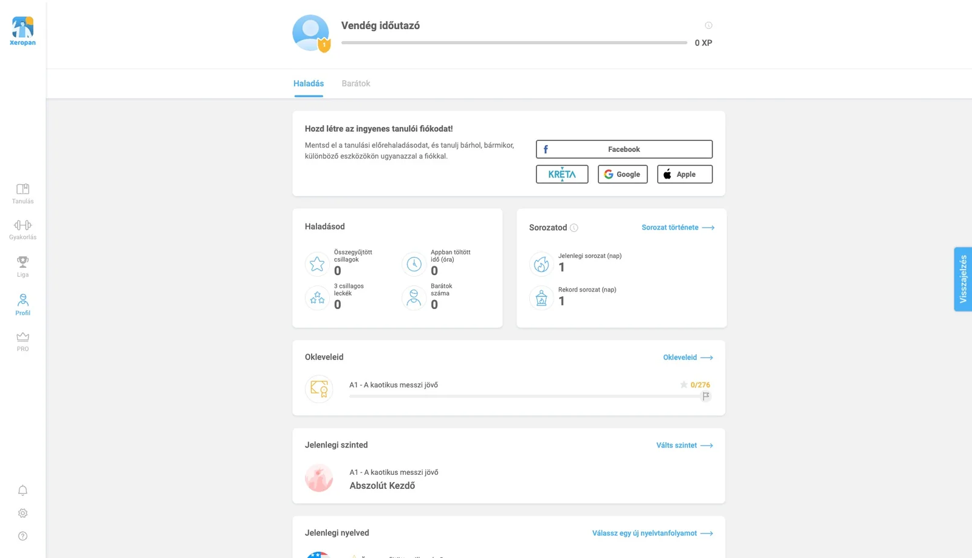Click the Vendég időutazó name
972x558 pixels.
pyautogui.click(x=380, y=26)
